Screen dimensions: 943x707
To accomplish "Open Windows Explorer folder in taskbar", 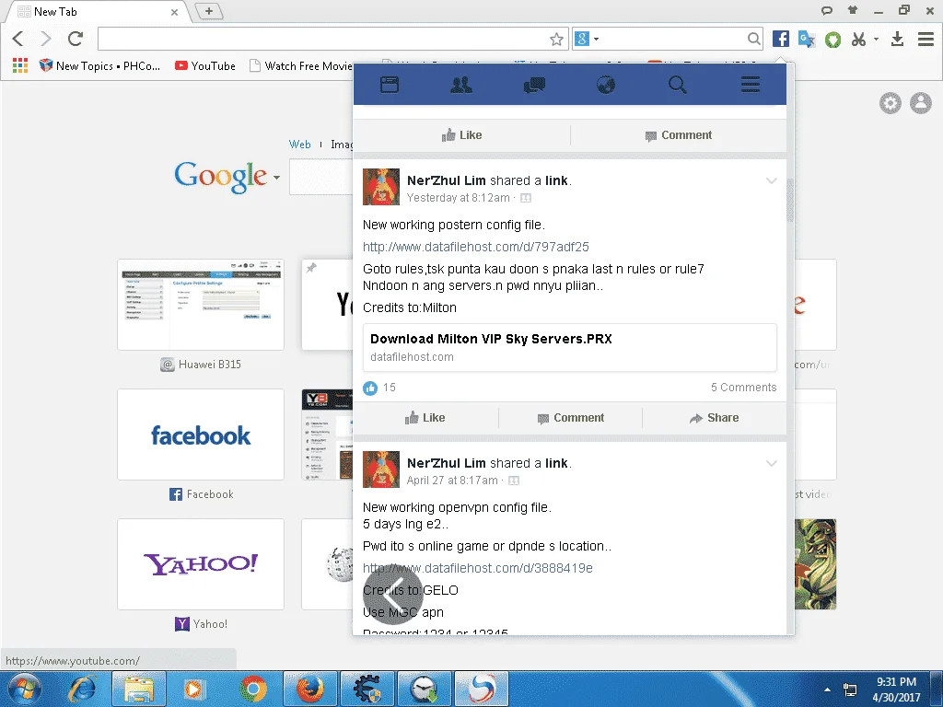I will [x=138, y=689].
